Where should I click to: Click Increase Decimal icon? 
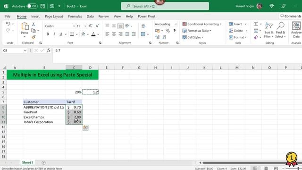click(157, 37)
